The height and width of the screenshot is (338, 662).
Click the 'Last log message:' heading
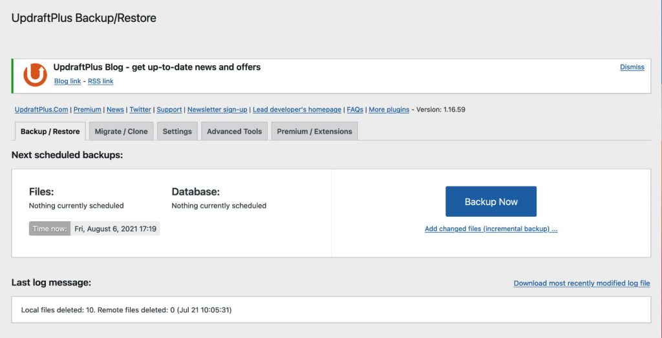point(51,283)
